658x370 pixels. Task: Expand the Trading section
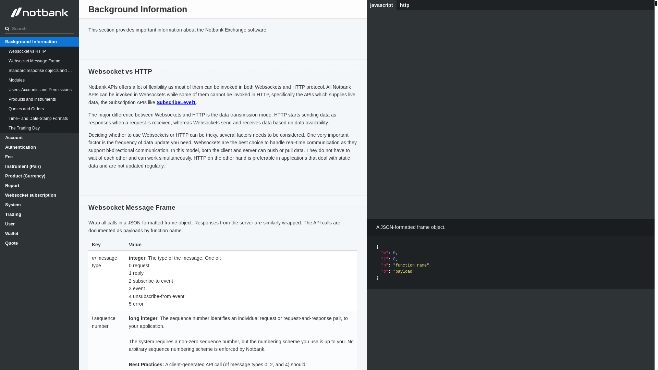click(39, 214)
